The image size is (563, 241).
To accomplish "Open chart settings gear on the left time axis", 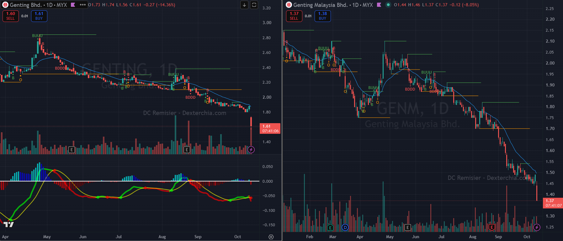I will (271, 237).
